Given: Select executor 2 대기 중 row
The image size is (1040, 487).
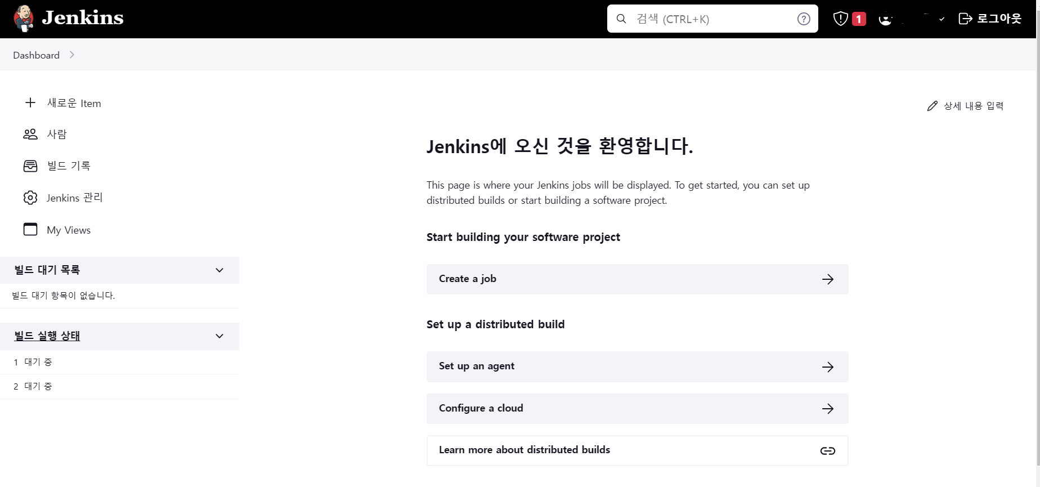Looking at the screenshot, I should 119,386.
